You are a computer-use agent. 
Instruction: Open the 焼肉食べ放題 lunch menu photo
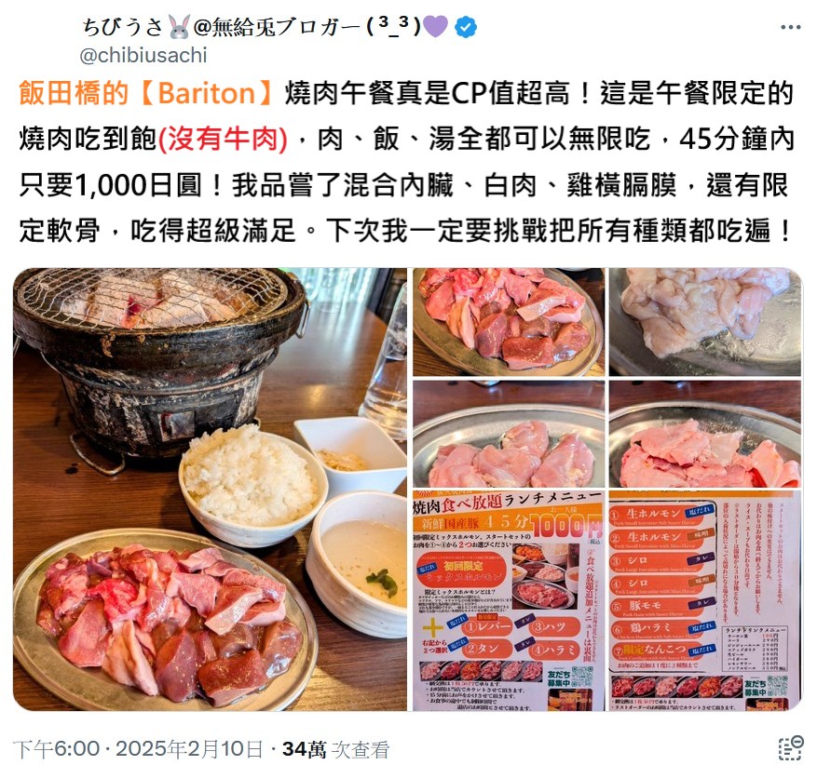point(509,600)
